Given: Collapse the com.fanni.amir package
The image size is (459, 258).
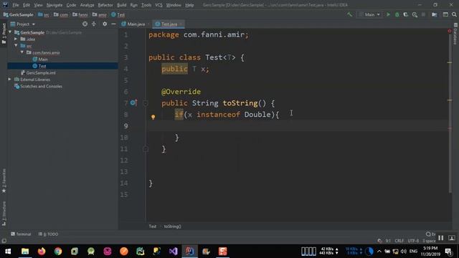Looking at the screenshot, I should point(22,52).
